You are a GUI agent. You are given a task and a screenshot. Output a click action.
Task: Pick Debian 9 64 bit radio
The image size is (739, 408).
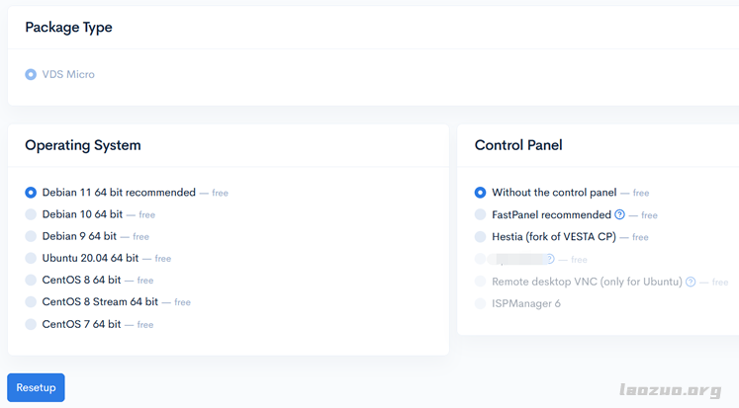tap(31, 236)
